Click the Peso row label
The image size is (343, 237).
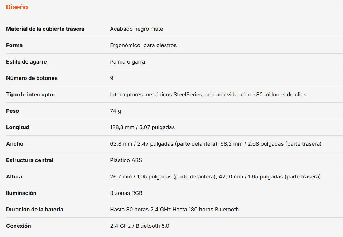tap(13, 111)
